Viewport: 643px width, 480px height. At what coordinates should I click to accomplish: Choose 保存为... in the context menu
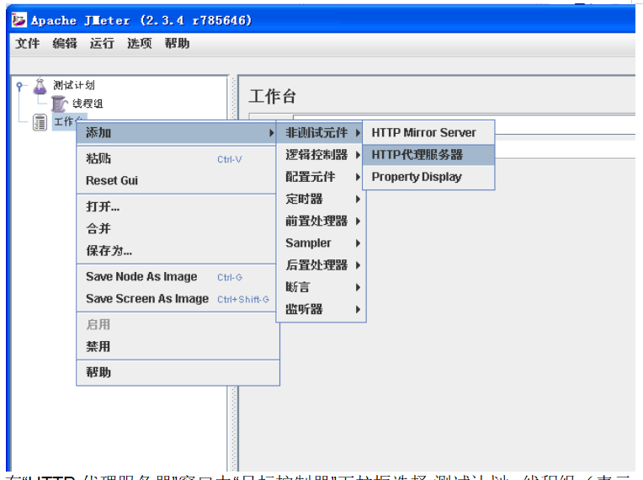[x=177, y=251]
